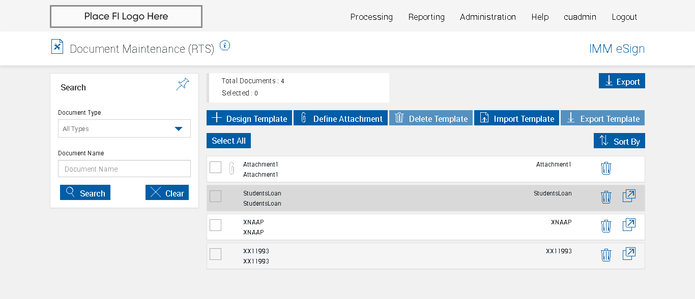Tick the XX11993 row checkbox
This screenshot has height=299, width=695.
216,254
